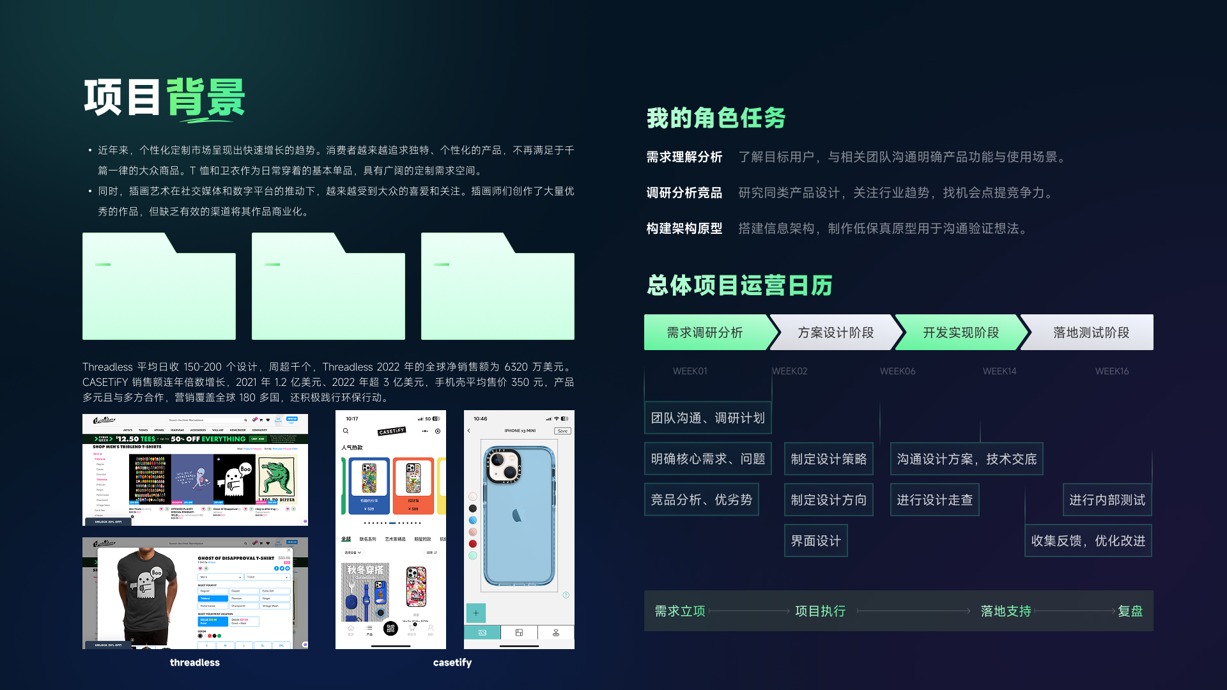Tap the circular target icon in Casetify header
1227x690 pixels.
click(x=438, y=431)
